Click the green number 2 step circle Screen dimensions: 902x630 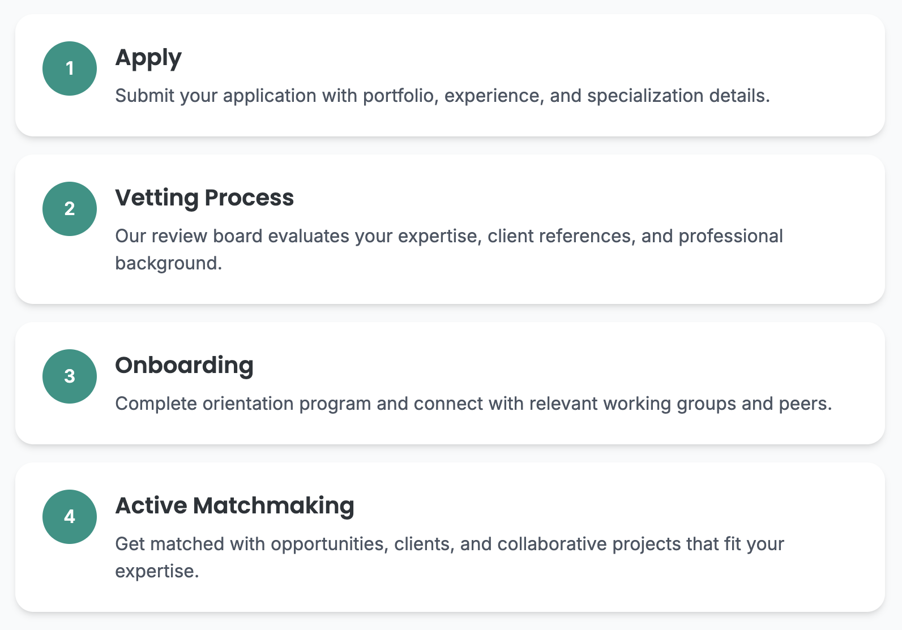70,209
